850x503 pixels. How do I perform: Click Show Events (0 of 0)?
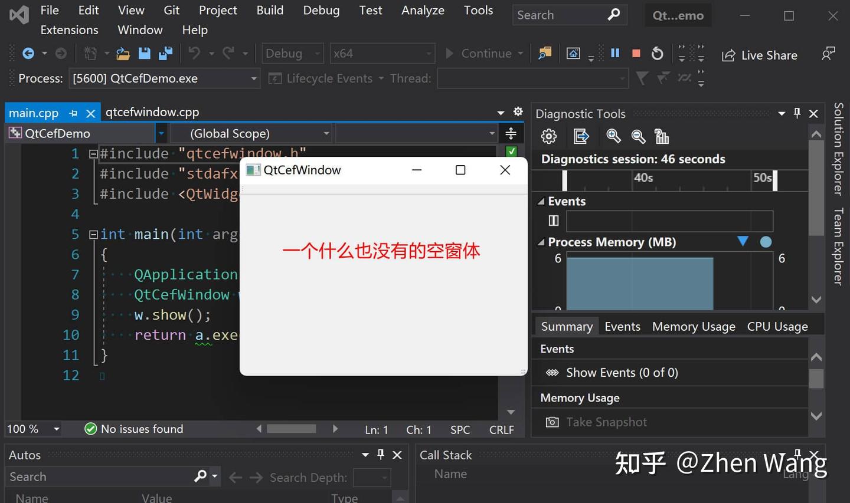621,372
